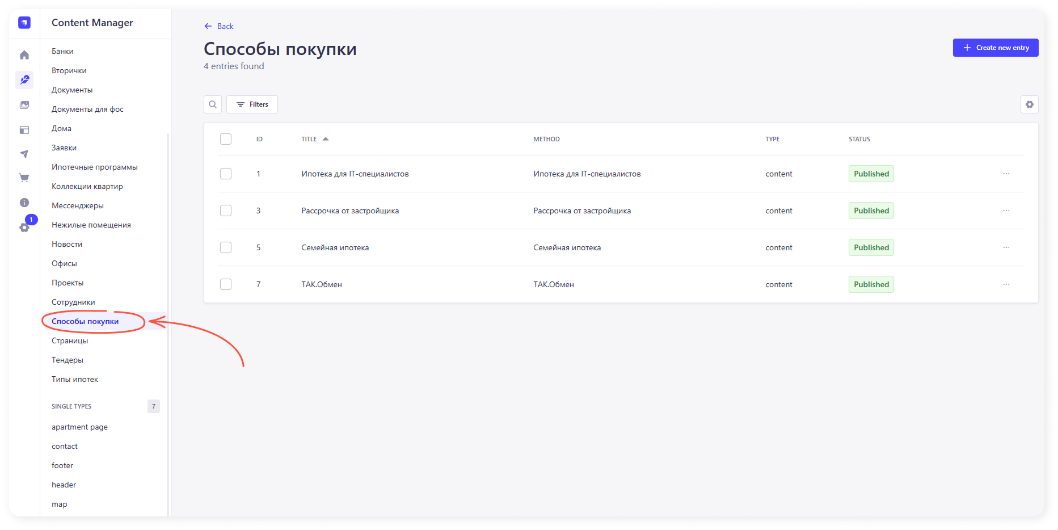Select the checkbox for ТАК.Обмен entry
Screen dimensions: 1058x530
[226, 284]
